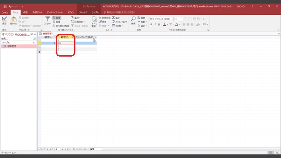Image resolution: width=281 pixels, height=158 pixels.
Task: Click the Save icon in quick access toolbar
Action: click(x=5, y=7)
